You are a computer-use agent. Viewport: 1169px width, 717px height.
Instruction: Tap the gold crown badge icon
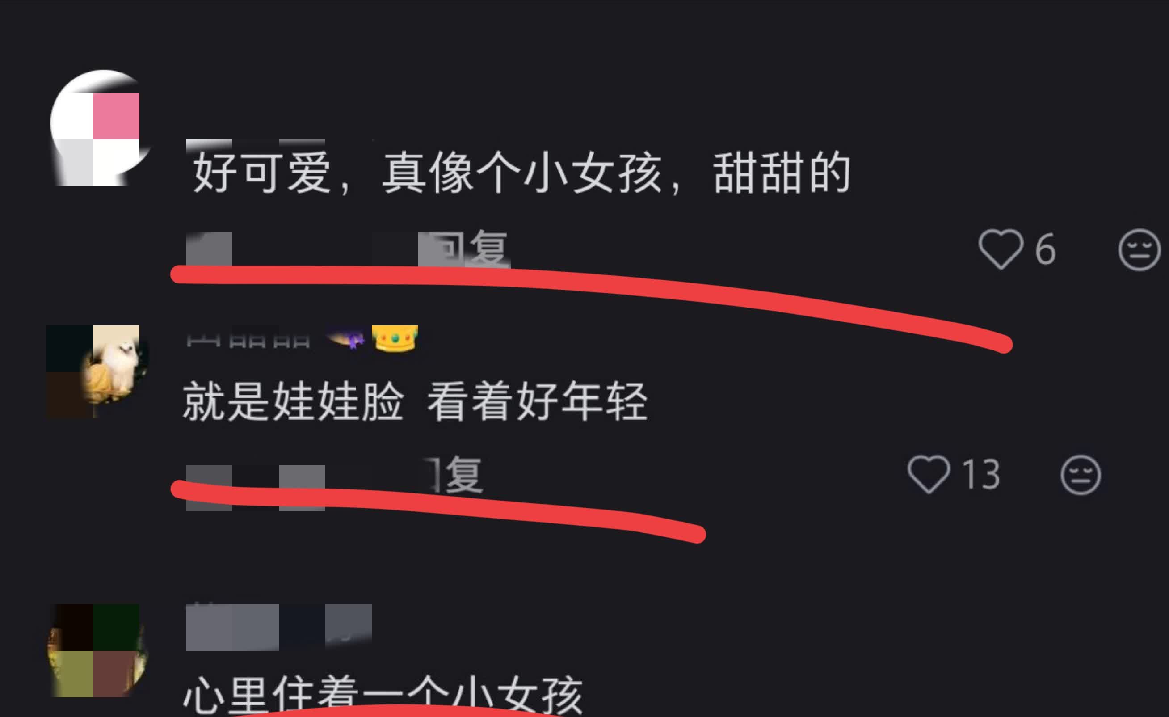[395, 339]
